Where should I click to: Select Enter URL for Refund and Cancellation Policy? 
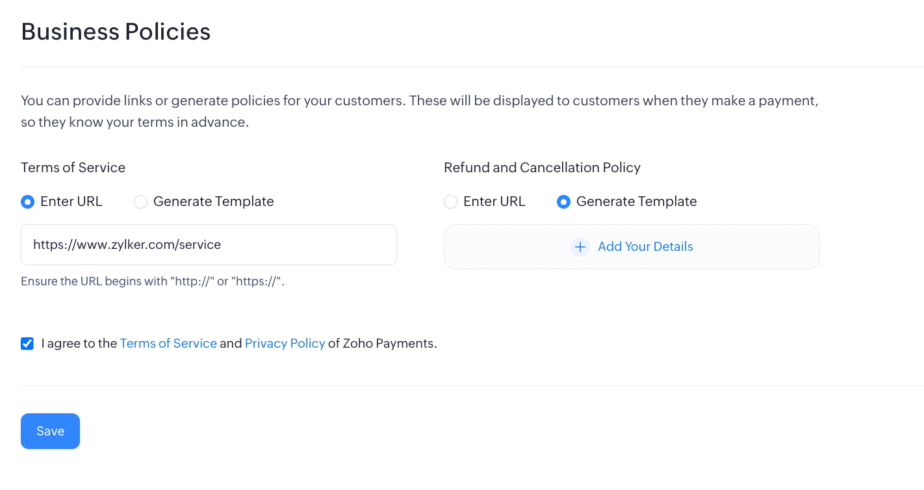[451, 201]
